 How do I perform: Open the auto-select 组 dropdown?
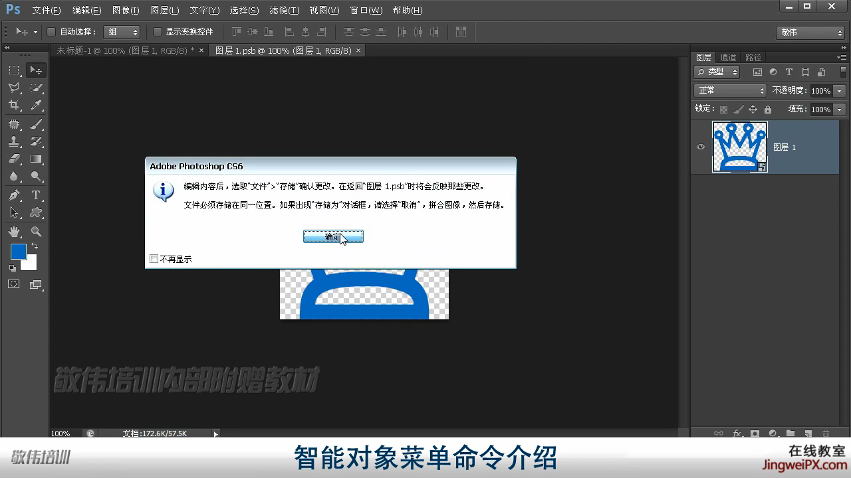(x=122, y=32)
